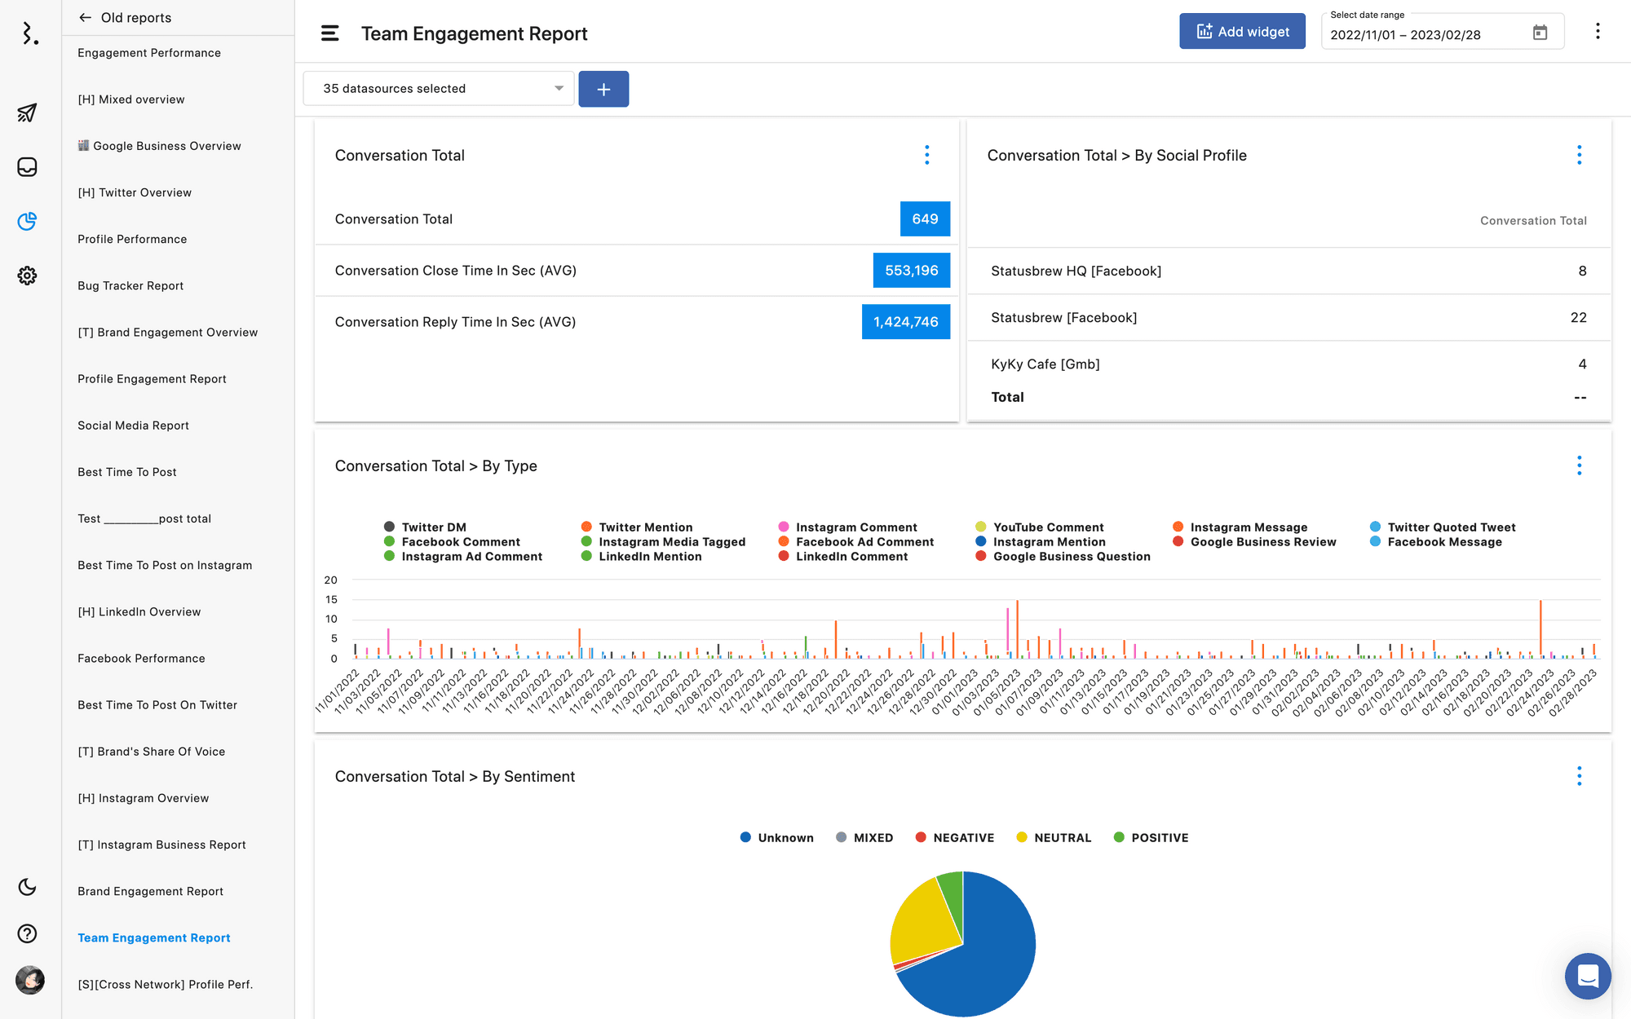Open Conversation Total widget options menu
The width and height of the screenshot is (1631, 1019).
click(x=926, y=155)
